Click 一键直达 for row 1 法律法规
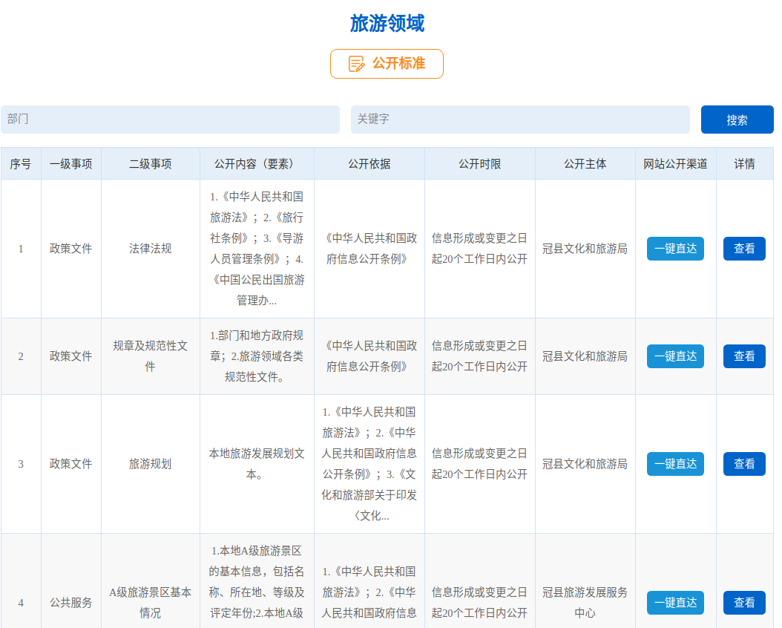782x628 pixels. point(675,249)
